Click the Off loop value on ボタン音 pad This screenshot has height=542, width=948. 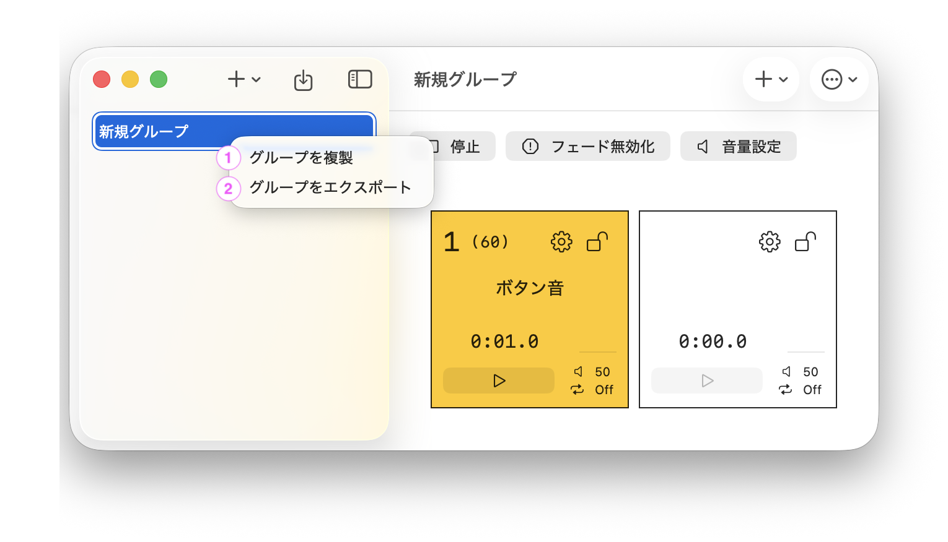[x=604, y=390]
